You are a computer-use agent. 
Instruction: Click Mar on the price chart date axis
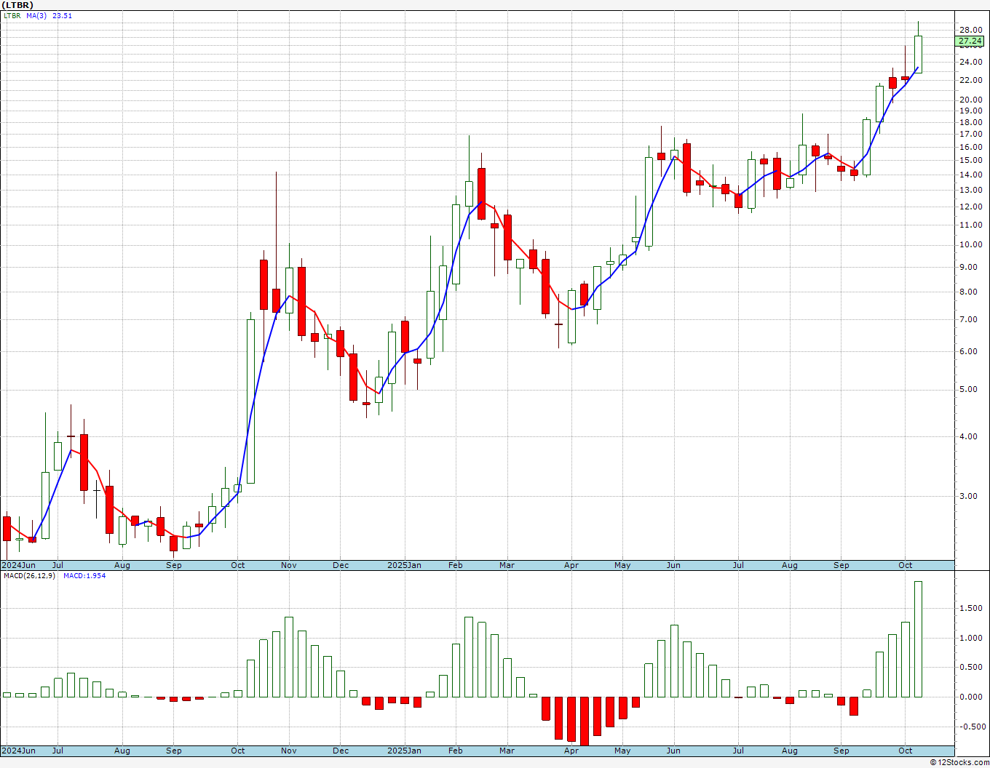tap(507, 565)
